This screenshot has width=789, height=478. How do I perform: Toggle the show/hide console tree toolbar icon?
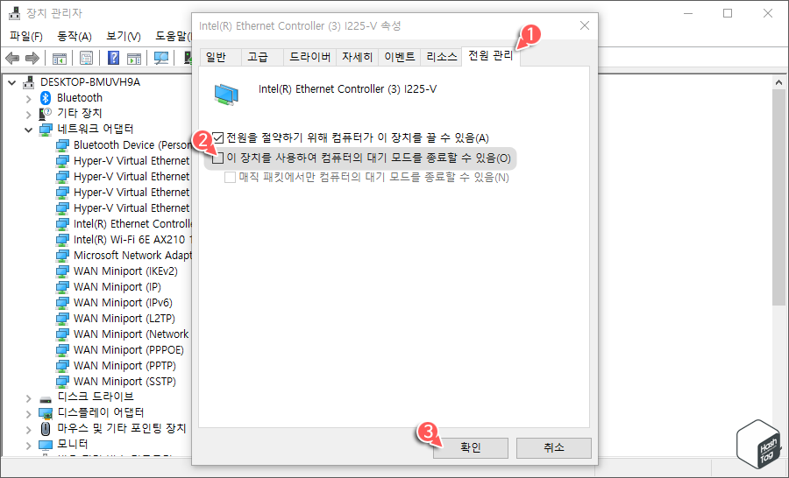coord(60,59)
